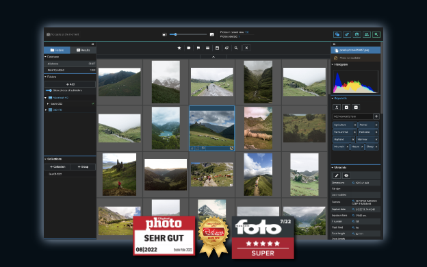Search by Dimensions metadata magnifier icon

(354, 183)
